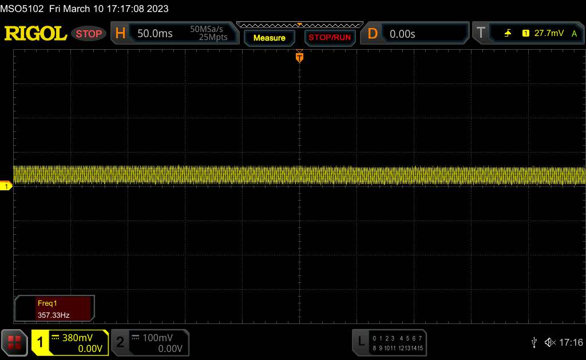This screenshot has height=360, width=586.
Task: Click channel 2 0.00V offset value
Action: (170, 349)
